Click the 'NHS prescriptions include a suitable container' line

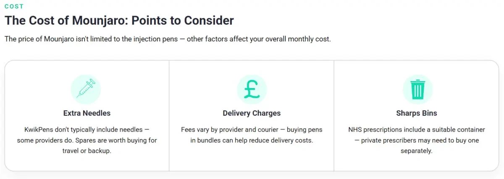(417, 130)
